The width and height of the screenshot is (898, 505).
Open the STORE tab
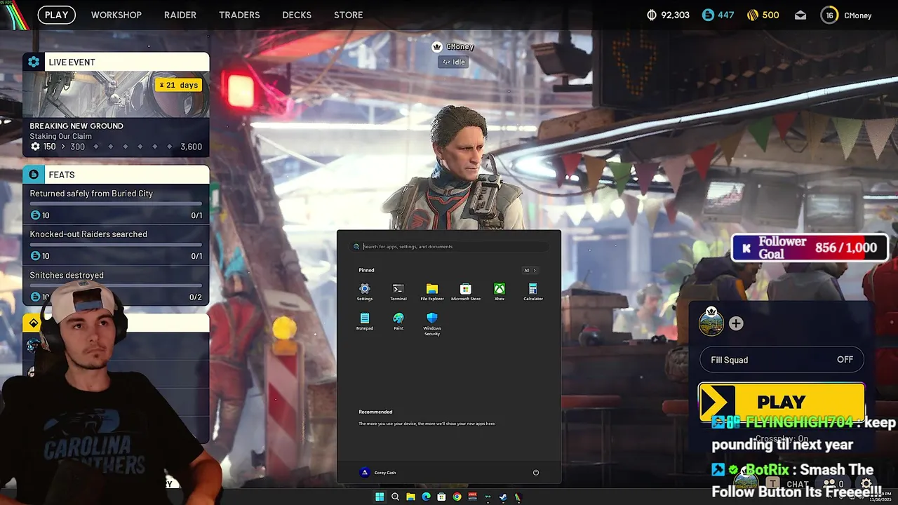349,15
